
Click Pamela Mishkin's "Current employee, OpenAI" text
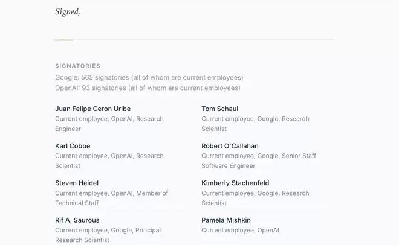(240, 230)
